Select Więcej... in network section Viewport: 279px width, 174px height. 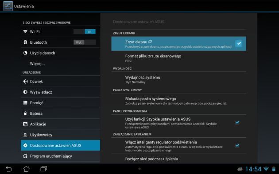[x=60, y=64]
